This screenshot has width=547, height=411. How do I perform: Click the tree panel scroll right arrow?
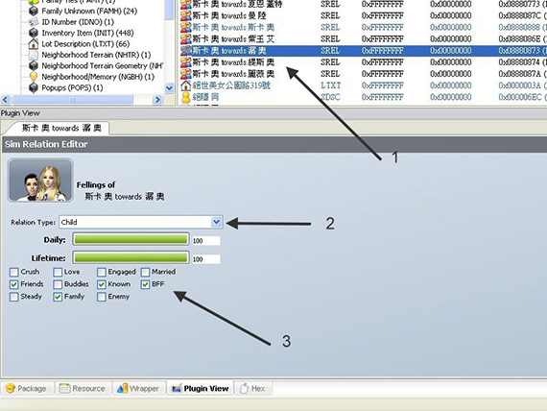(x=157, y=100)
